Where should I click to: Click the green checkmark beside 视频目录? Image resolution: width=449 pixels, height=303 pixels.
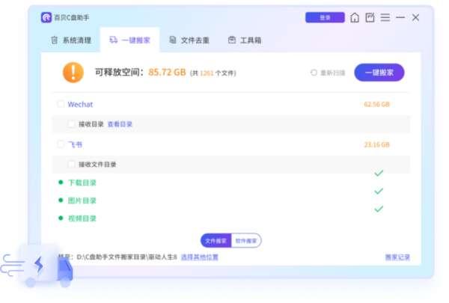(x=379, y=209)
